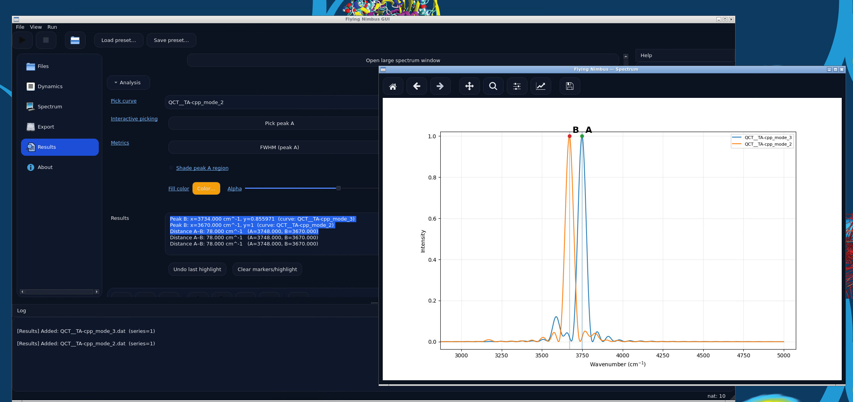
Task: Save the figure with floppy icon
Action: pyautogui.click(x=570, y=86)
